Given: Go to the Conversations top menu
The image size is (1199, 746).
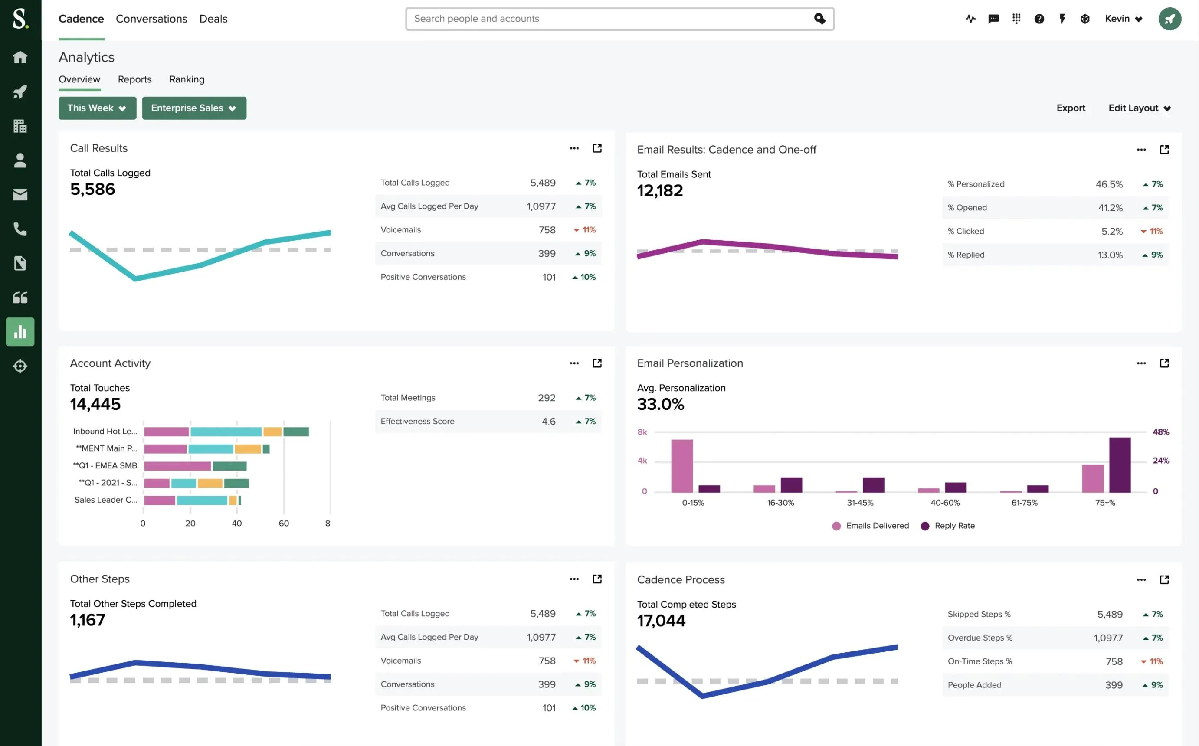Looking at the screenshot, I should (151, 19).
